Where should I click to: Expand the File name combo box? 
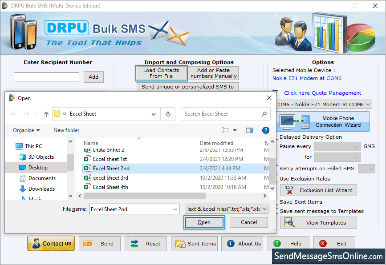[x=175, y=209]
